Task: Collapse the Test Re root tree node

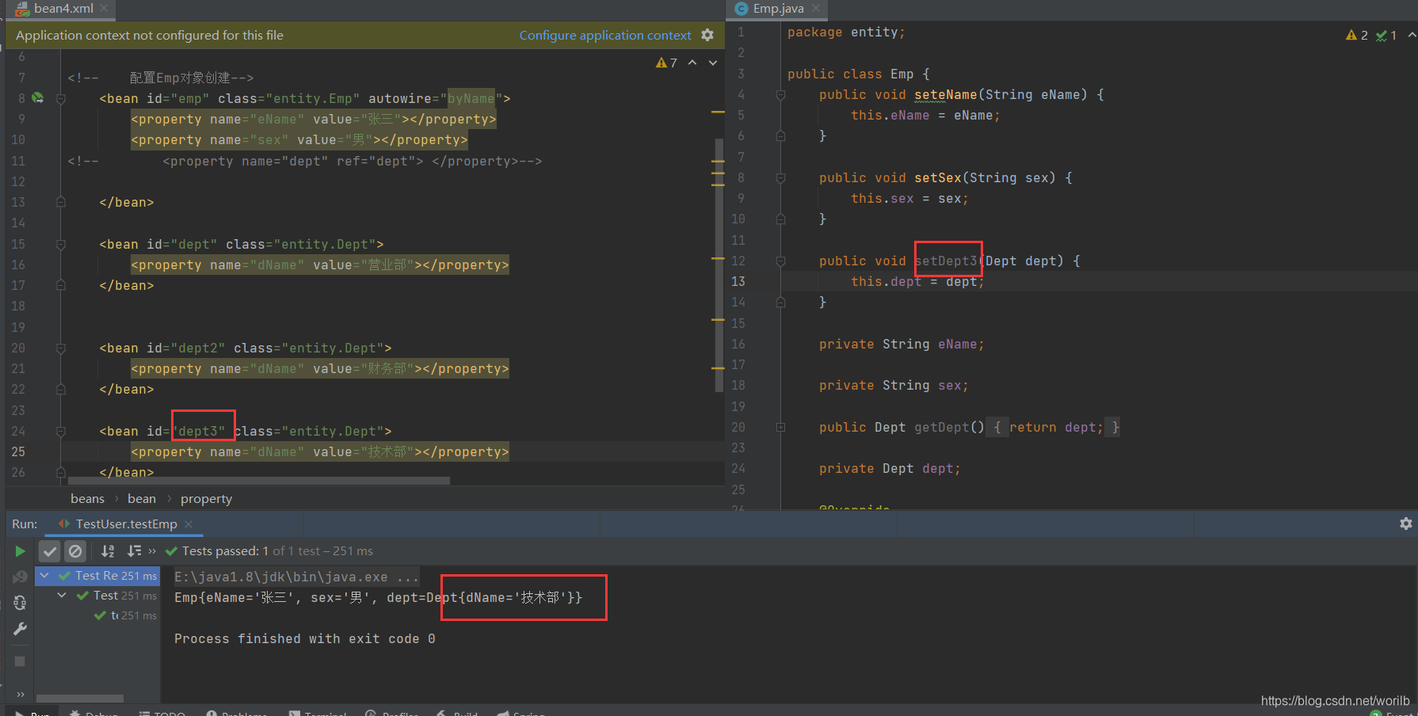Action: point(45,576)
